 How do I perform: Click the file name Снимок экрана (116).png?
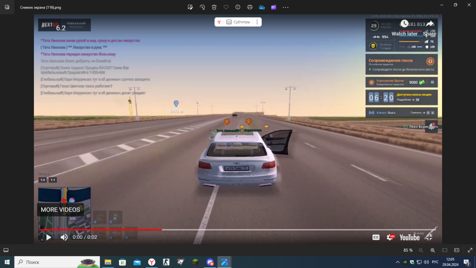(41, 7)
